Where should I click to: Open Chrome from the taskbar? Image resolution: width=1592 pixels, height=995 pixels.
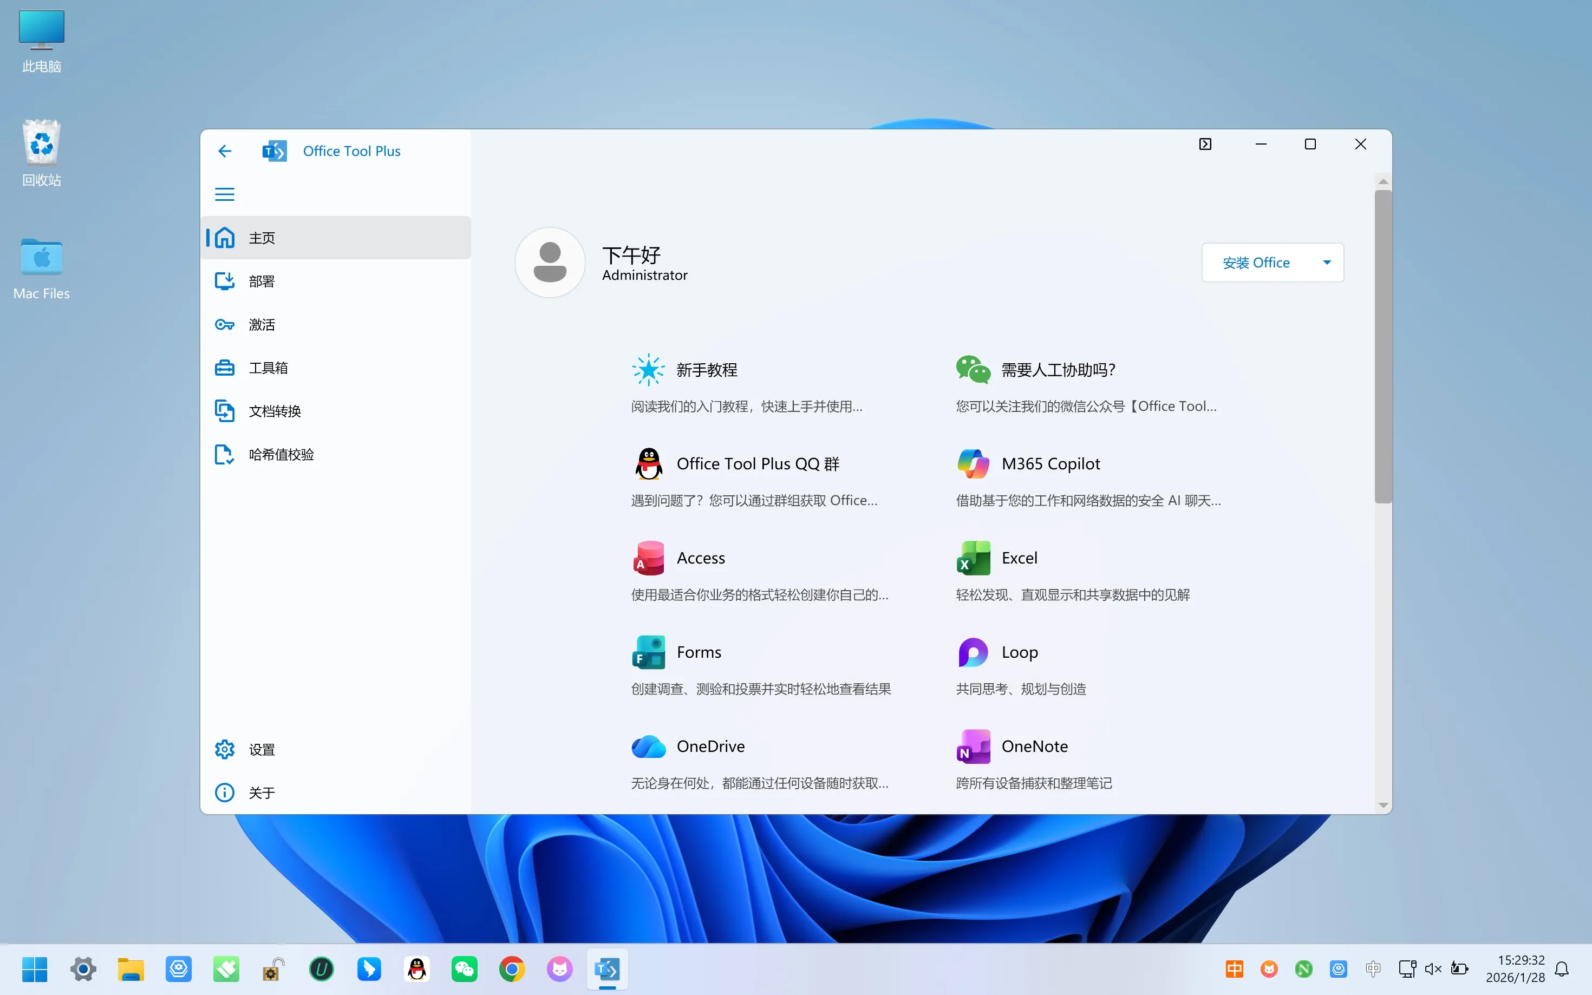click(x=511, y=968)
